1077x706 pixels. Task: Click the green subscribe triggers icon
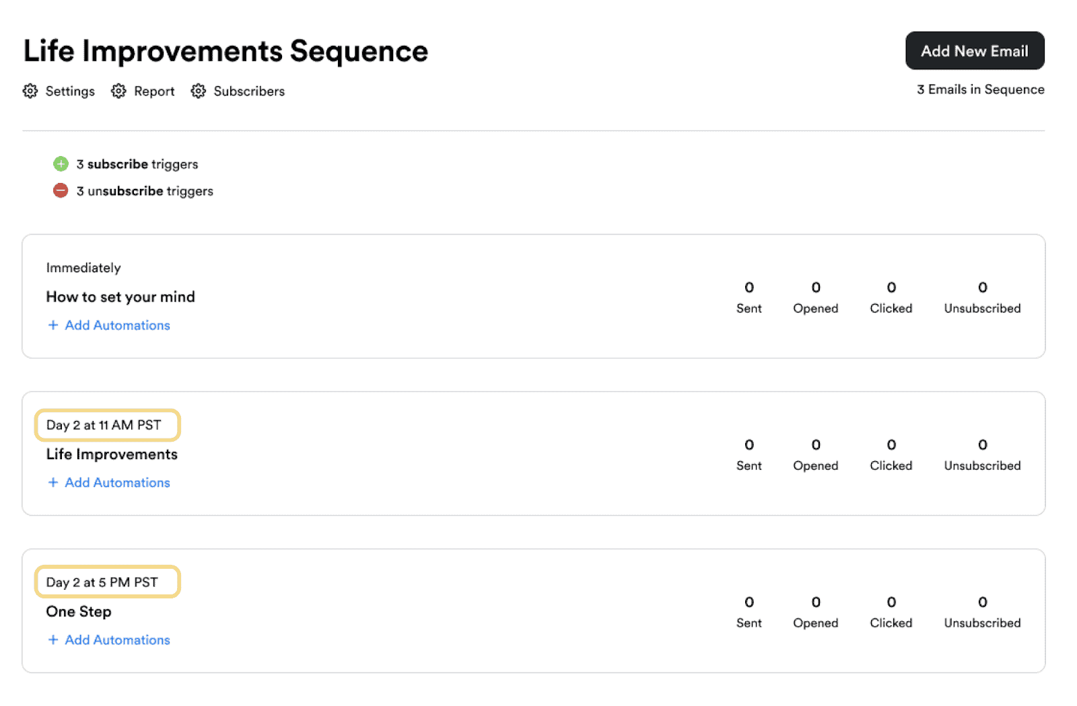coord(61,163)
